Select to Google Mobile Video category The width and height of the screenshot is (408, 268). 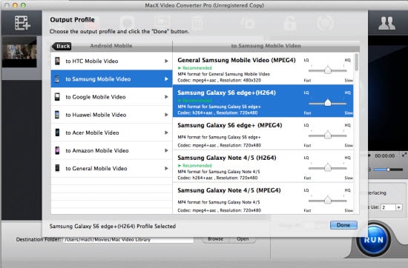111,97
